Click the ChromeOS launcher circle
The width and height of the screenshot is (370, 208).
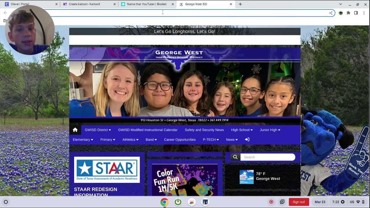pos(6,202)
